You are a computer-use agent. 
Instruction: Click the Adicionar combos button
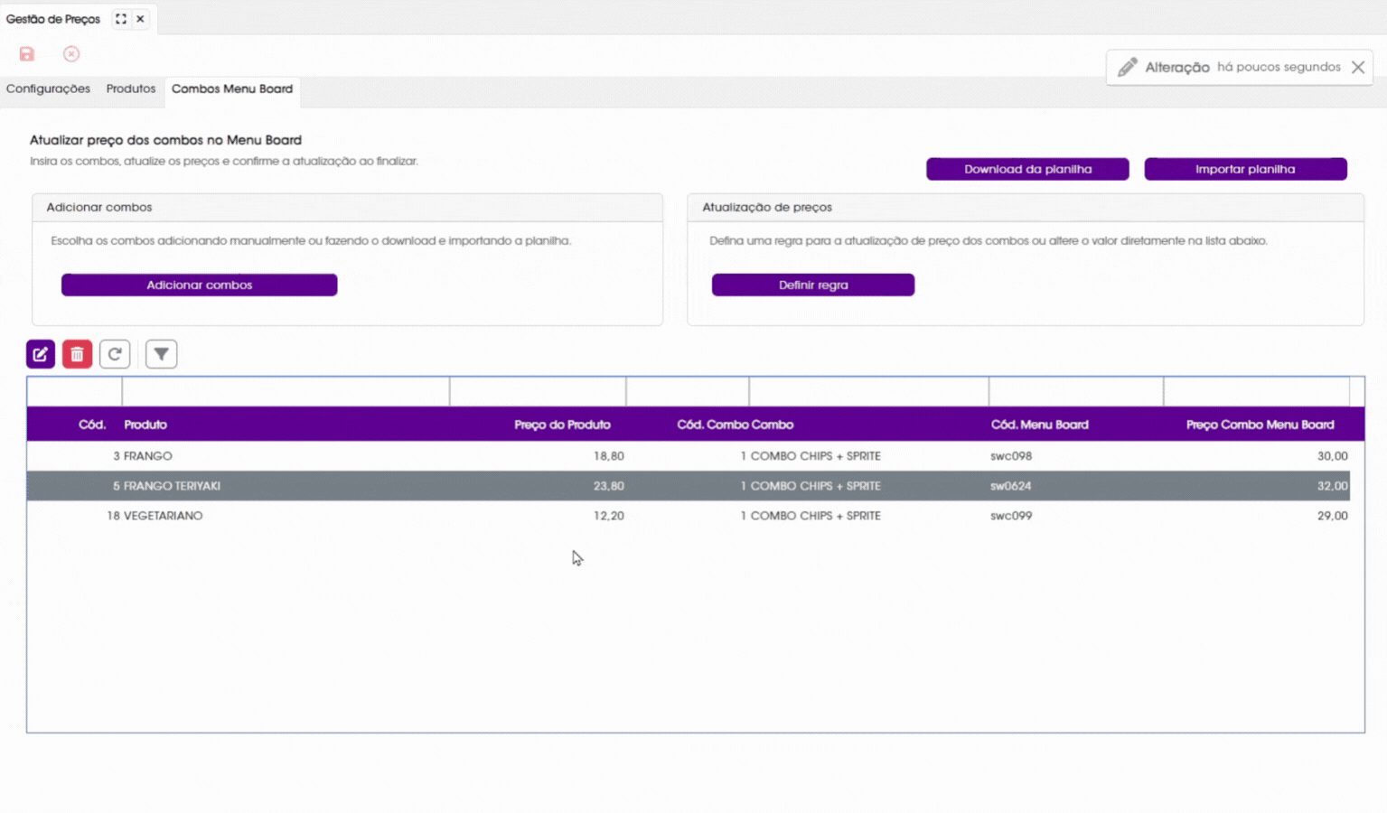pos(200,285)
